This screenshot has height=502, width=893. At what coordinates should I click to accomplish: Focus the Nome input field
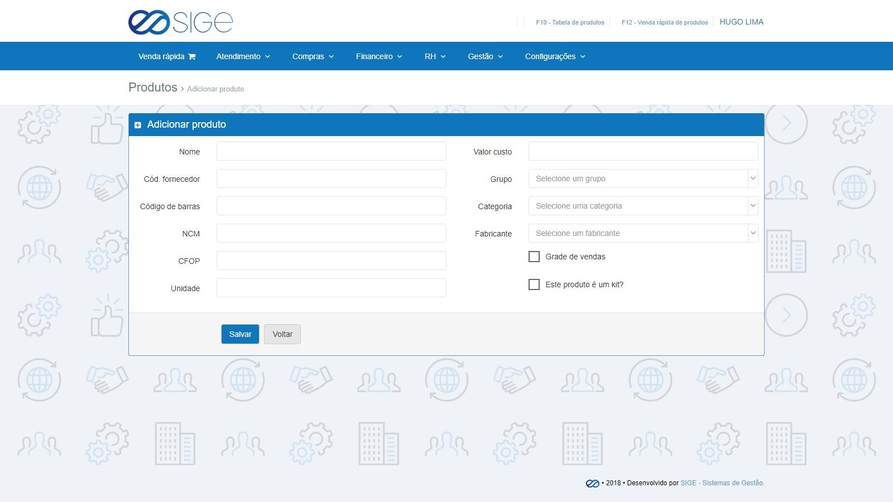332,151
